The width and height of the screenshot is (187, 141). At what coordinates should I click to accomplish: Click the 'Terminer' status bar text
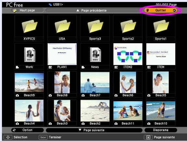tap(55, 137)
